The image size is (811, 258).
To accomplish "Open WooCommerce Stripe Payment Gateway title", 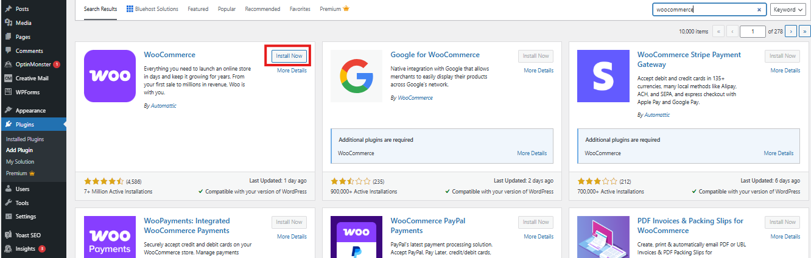I will pyautogui.click(x=689, y=60).
